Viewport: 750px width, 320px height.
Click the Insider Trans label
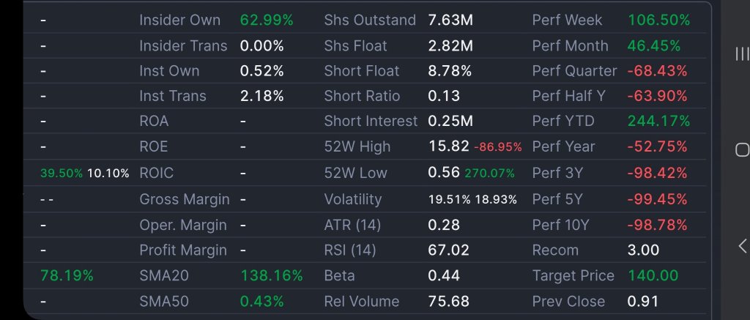(x=183, y=46)
